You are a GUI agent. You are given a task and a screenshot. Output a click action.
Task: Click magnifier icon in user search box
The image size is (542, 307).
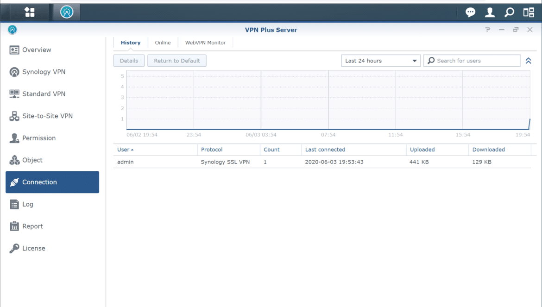coord(431,61)
